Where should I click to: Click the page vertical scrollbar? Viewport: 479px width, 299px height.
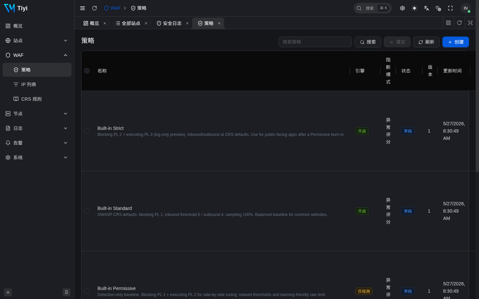point(477,86)
